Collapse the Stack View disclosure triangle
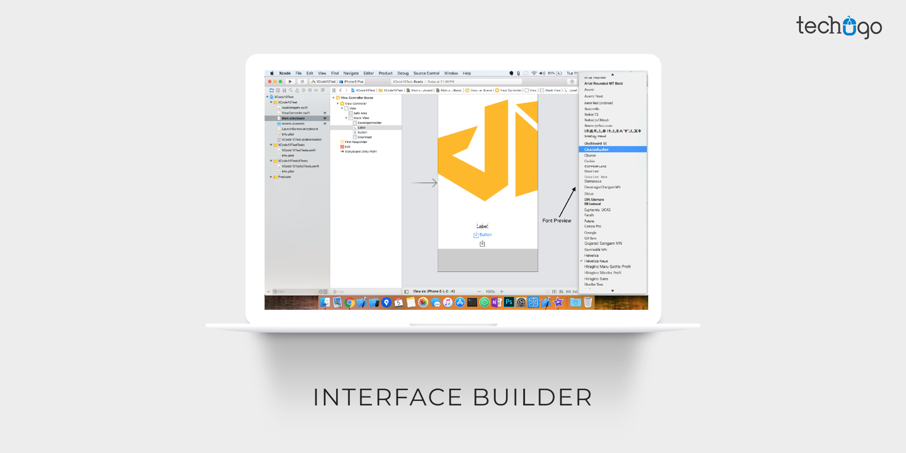Screen dimensions: 906x453 click(346, 118)
